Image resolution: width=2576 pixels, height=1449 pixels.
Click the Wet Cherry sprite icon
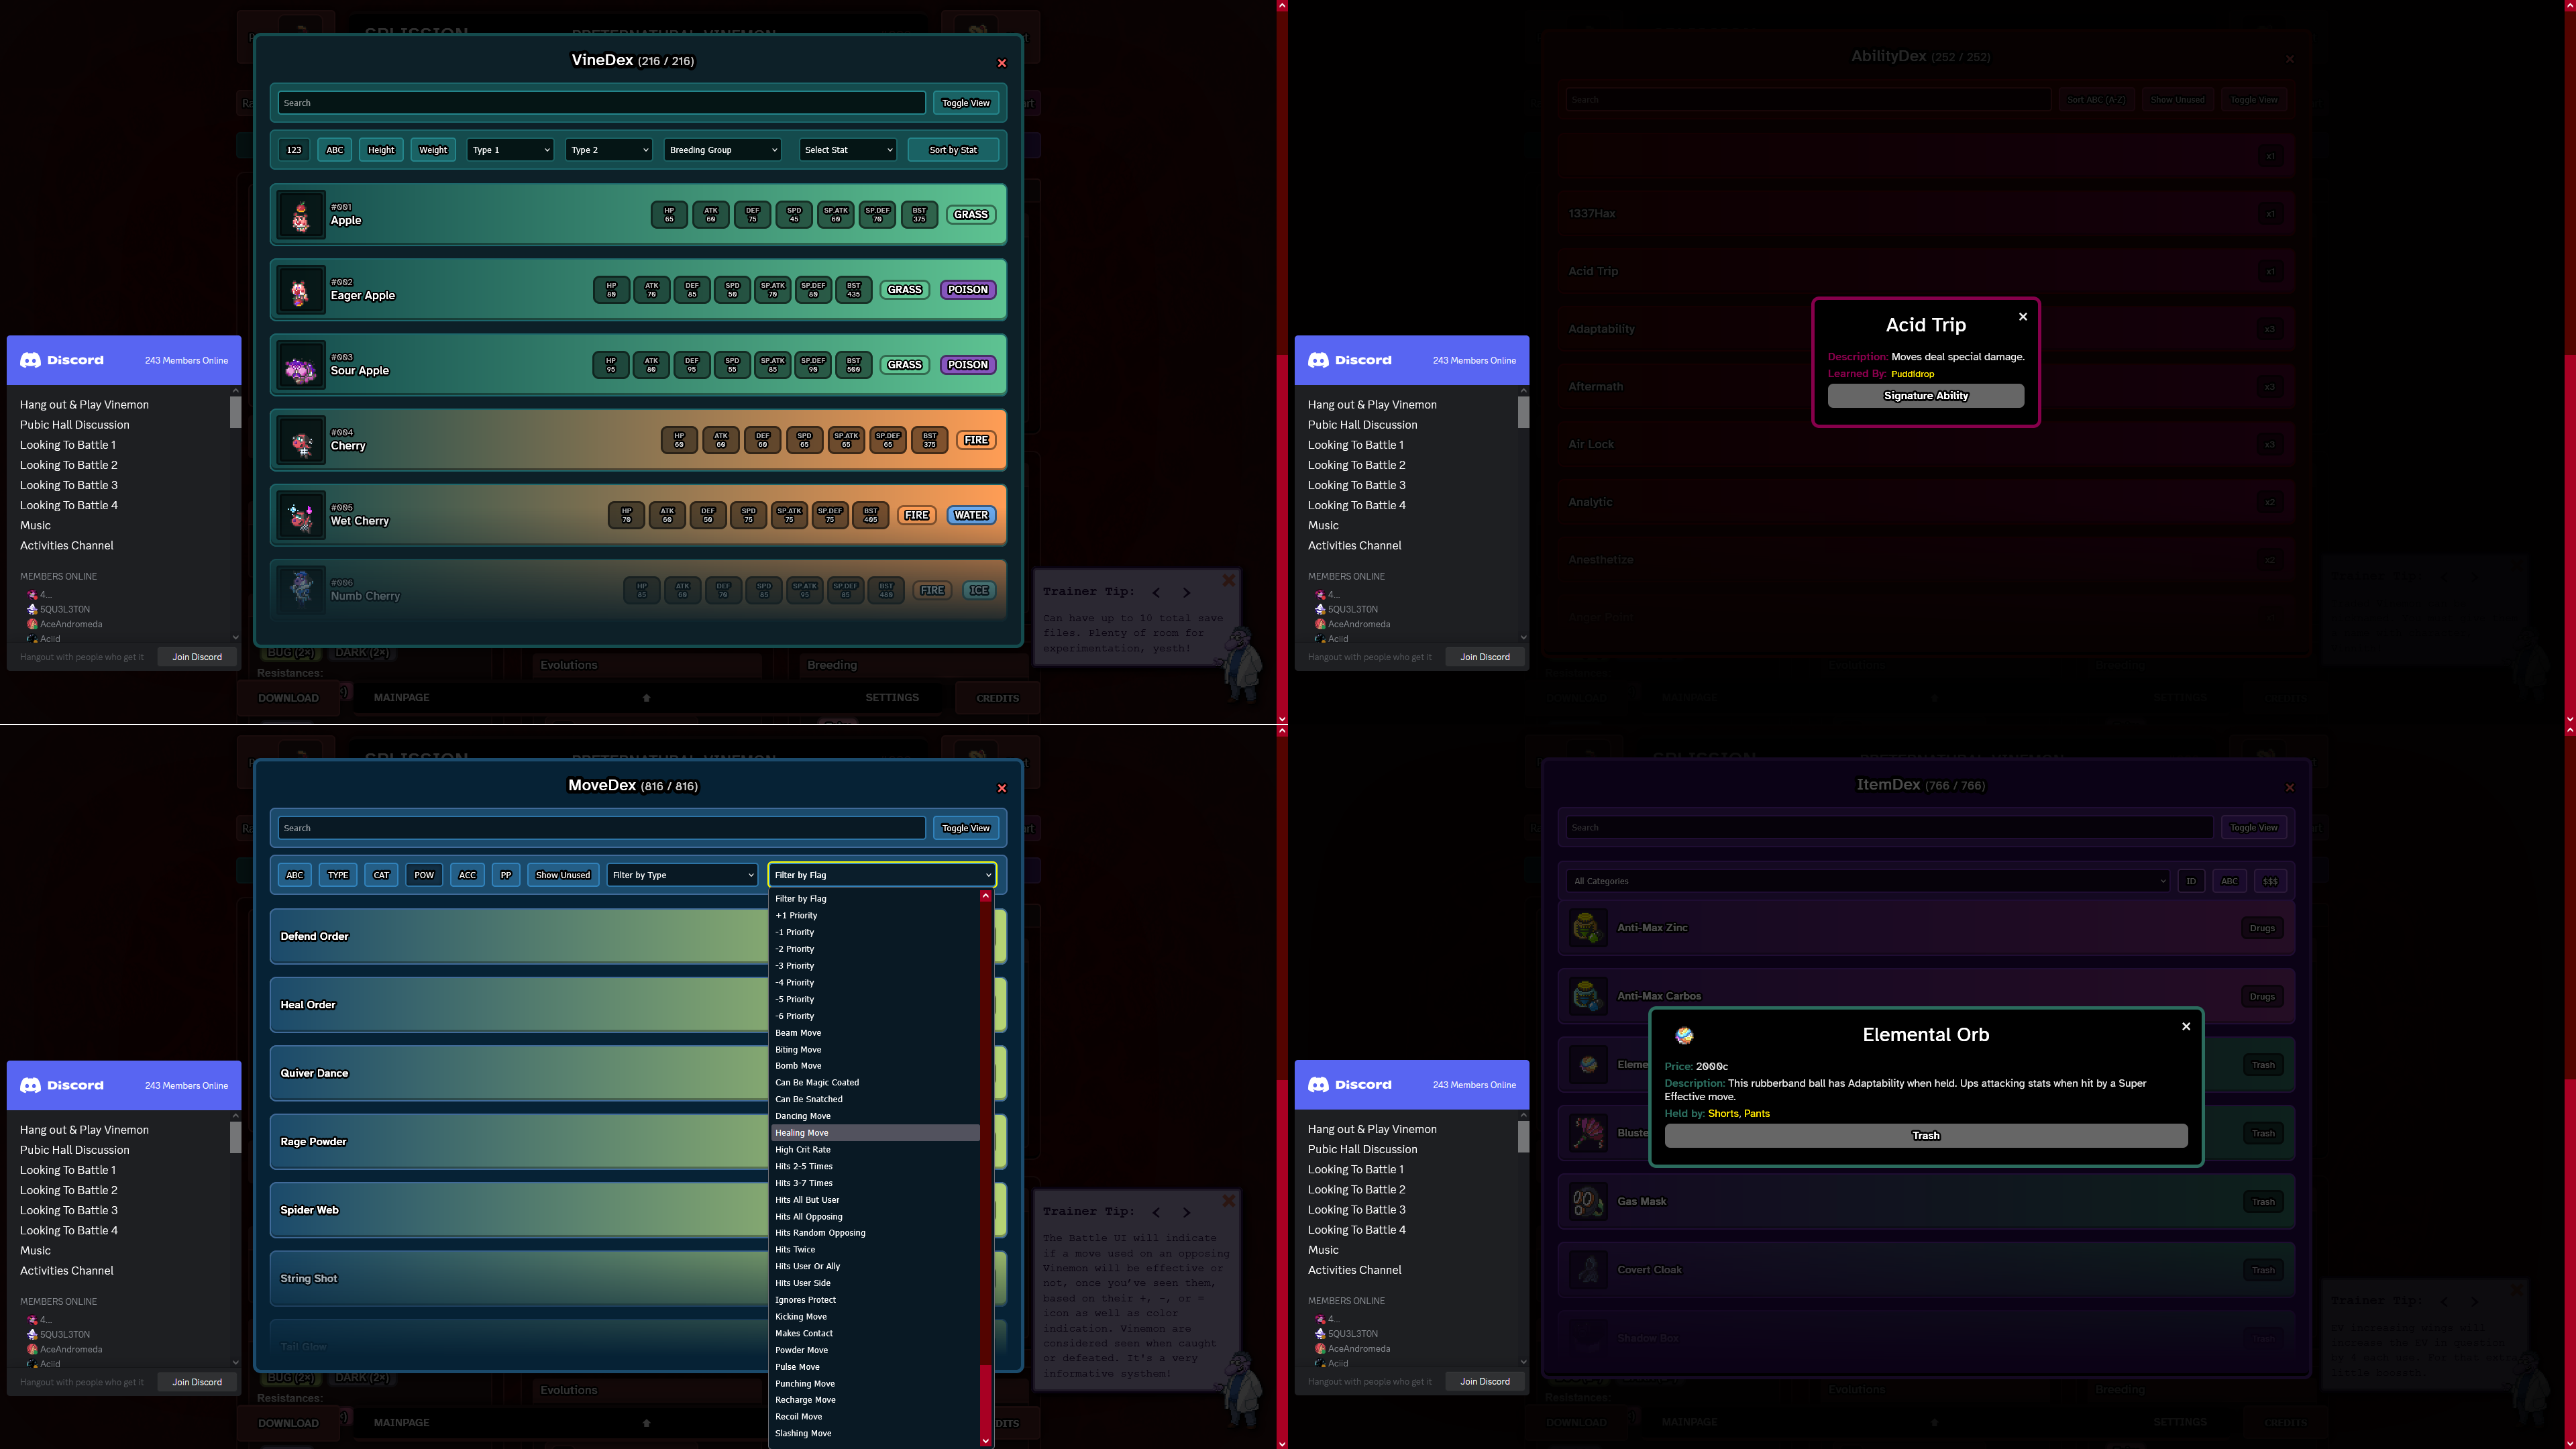tap(301, 516)
